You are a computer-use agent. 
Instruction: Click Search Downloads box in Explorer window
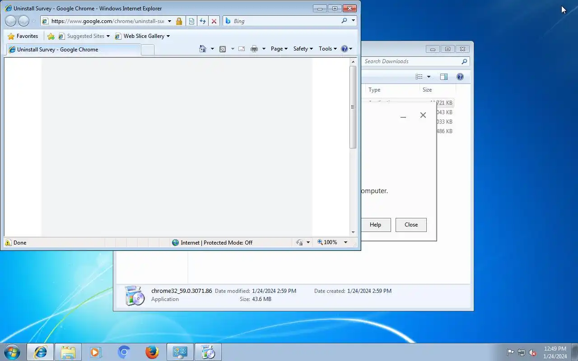[x=415, y=61]
